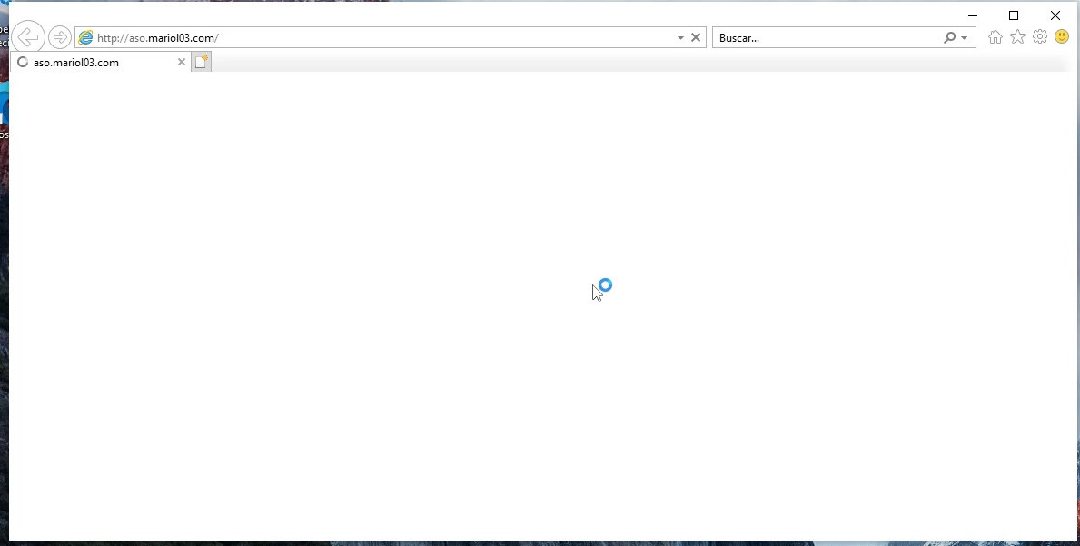Image resolution: width=1080 pixels, height=546 pixels.
Task: Click the Back navigation arrow
Action: pyautogui.click(x=28, y=37)
